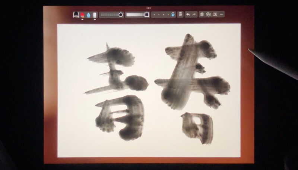Open the canvas export/frame icon
The width and height of the screenshot is (298, 170).
pos(215,14)
